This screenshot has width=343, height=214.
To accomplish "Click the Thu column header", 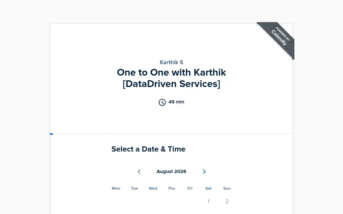I will coord(171,188).
